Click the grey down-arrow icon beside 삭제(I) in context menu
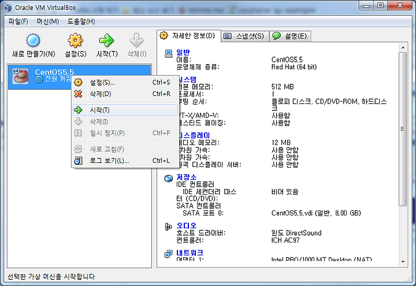Screen dimensions: 416x286 pos(78,121)
